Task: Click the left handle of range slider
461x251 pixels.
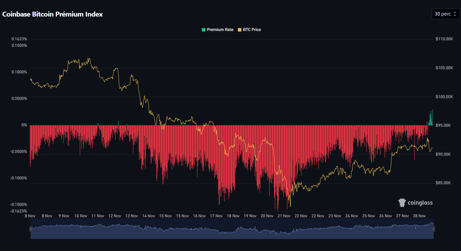Action: coord(31,229)
